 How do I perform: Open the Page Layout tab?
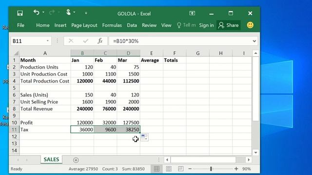click(84, 25)
